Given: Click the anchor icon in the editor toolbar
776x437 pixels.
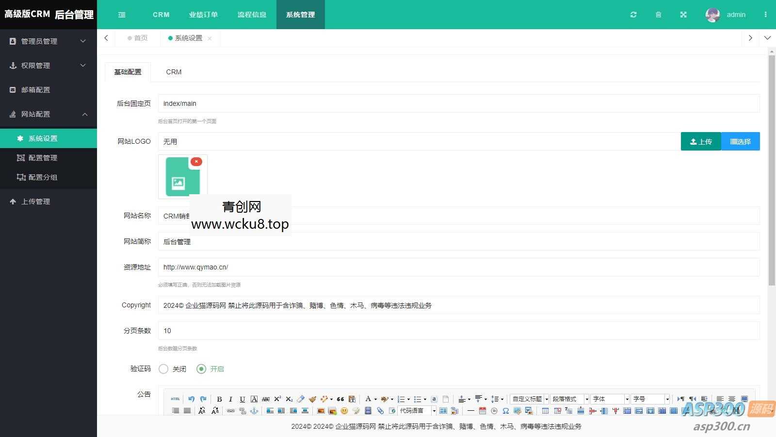Looking at the screenshot, I should (x=254, y=411).
